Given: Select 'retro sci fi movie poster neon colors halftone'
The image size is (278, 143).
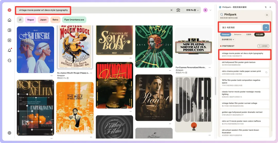Looking at the screenshot, I should (x=245, y=122).
